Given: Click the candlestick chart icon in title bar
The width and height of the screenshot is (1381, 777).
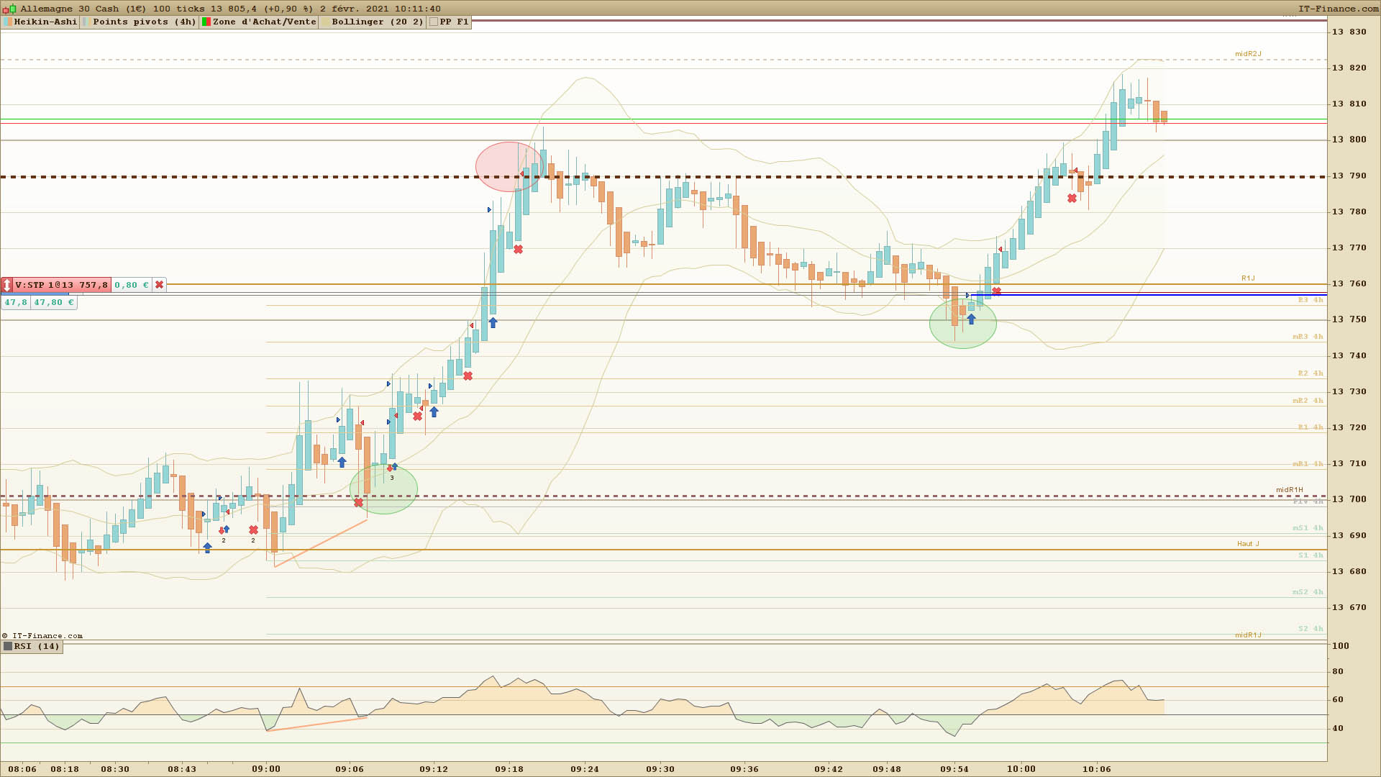Looking at the screenshot, I should pos(9,9).
